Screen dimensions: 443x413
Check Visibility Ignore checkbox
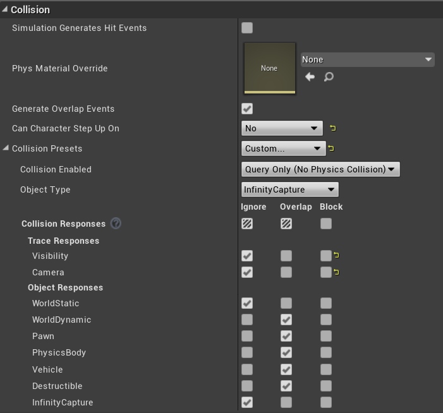[x=247, y=256]
